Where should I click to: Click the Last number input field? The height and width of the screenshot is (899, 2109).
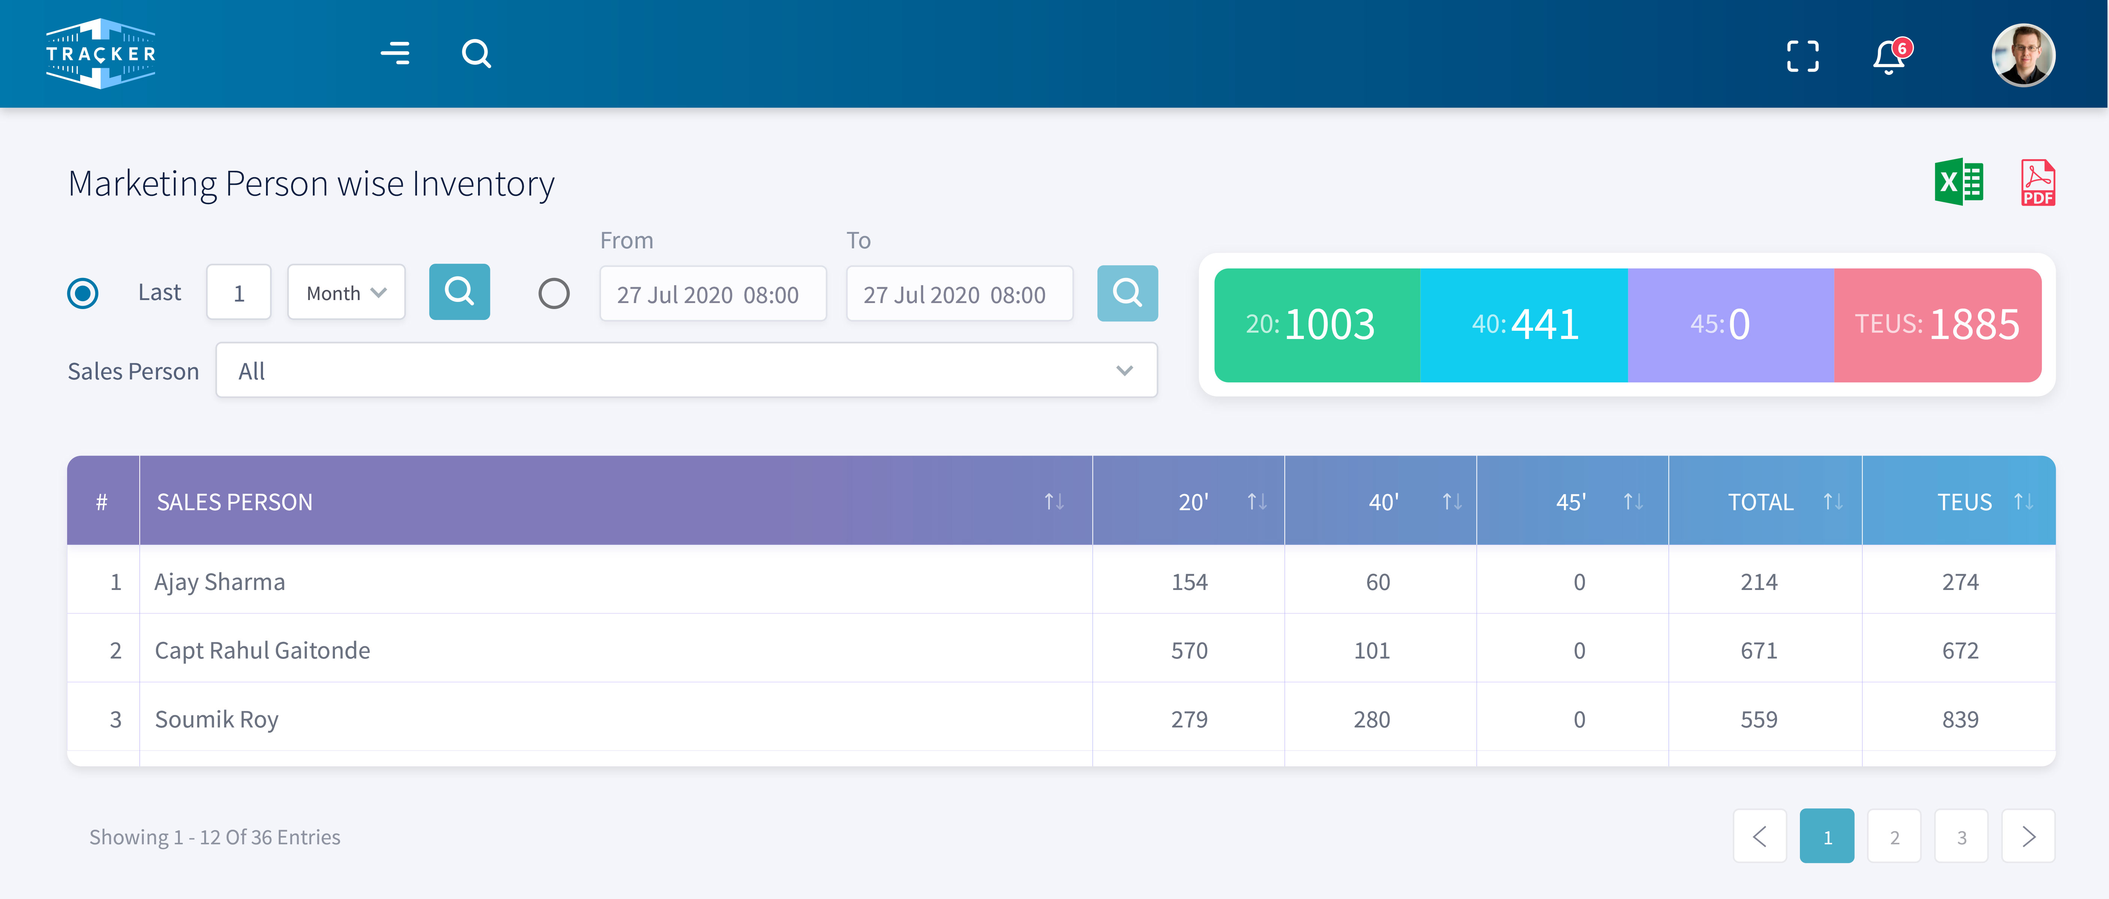[239, 292]
